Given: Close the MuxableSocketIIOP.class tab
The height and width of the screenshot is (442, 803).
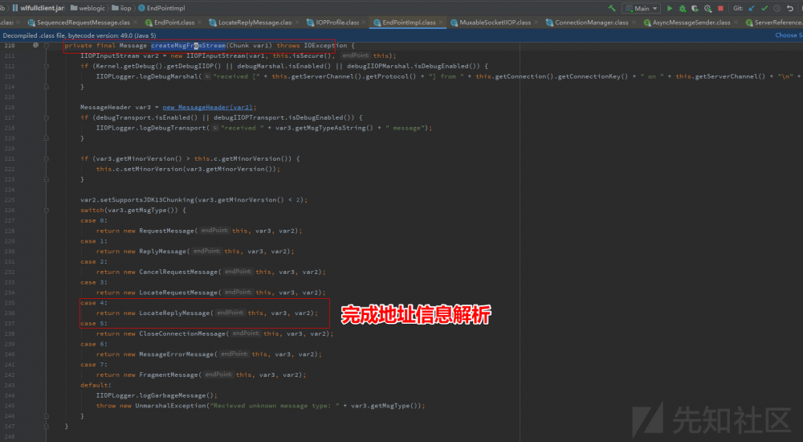Looking at the screenshot, I should point(536,23).
